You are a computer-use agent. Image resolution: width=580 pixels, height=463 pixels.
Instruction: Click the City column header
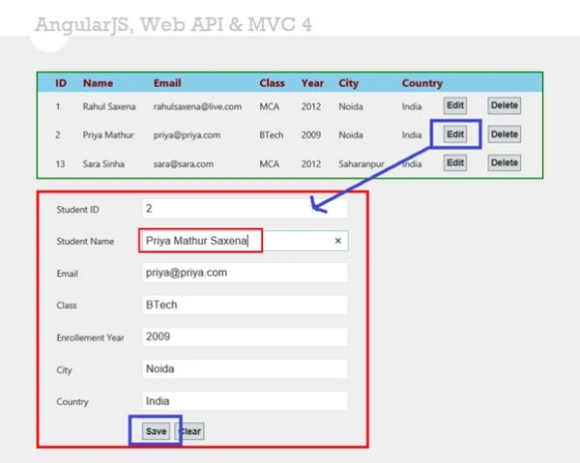(348, 83)
